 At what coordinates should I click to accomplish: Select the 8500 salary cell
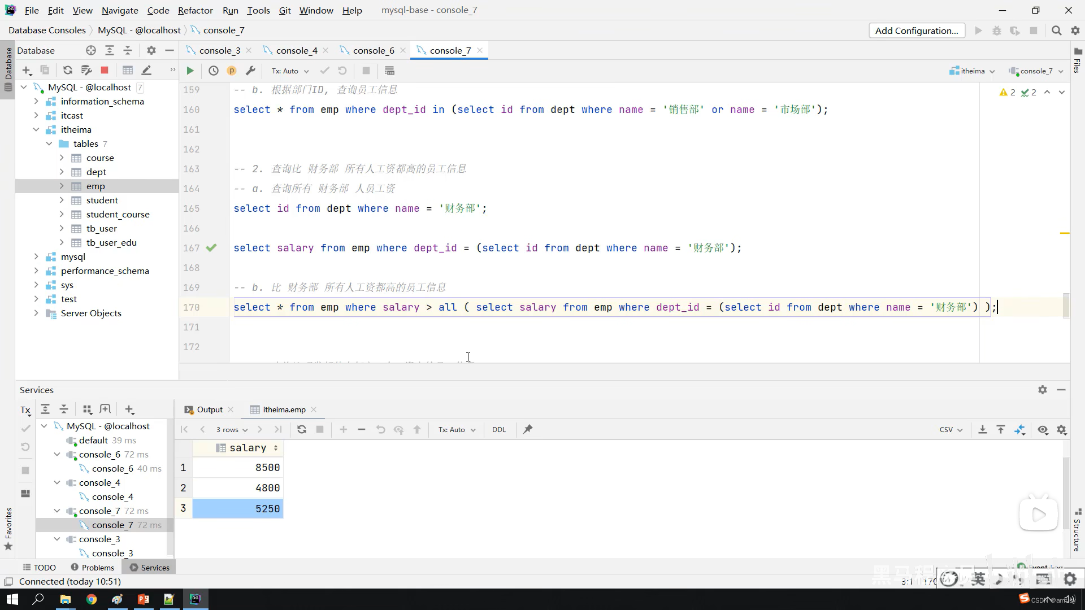tap(237, 467)
